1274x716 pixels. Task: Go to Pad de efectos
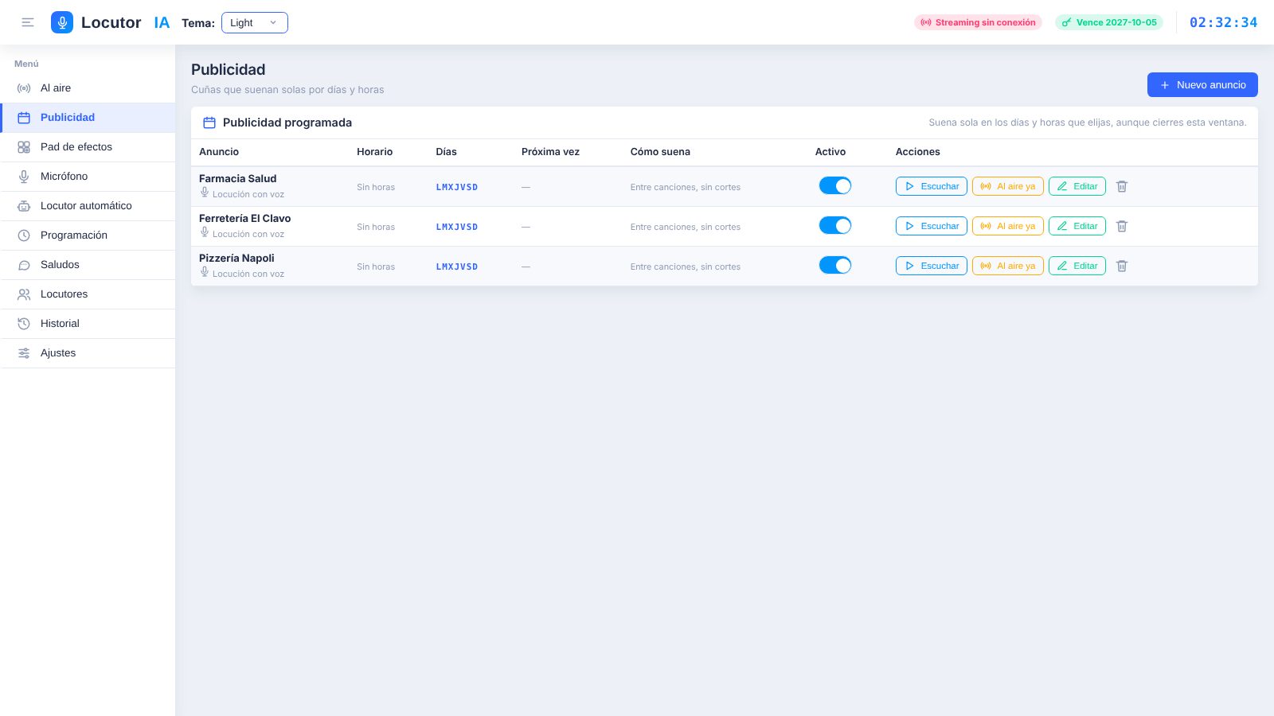(88, 147)
